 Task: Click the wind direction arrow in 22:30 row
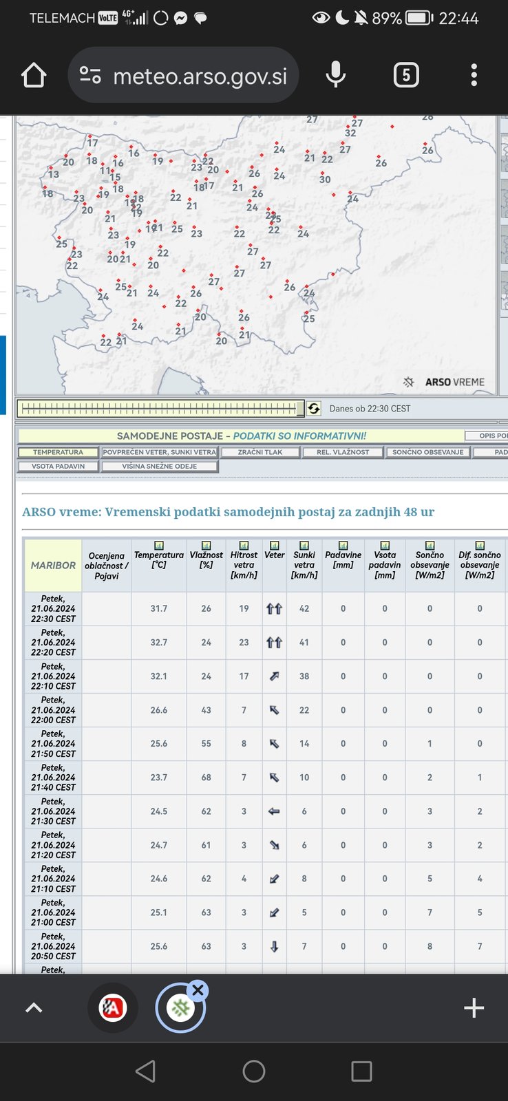(274, 608)
